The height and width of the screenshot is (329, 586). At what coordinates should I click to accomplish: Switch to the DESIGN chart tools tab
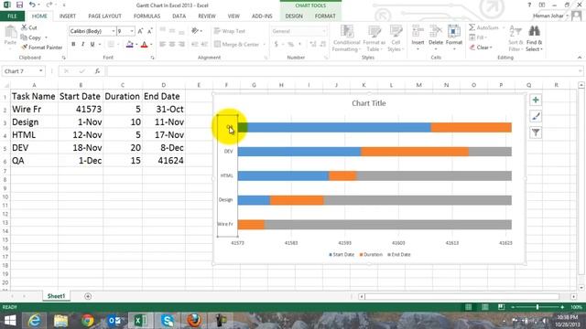[x=294, y=16]
